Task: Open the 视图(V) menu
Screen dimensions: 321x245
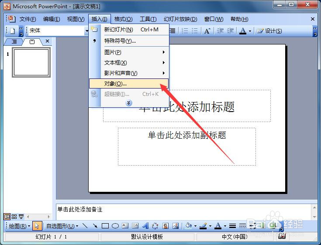Action: click(x=76, y=19)
